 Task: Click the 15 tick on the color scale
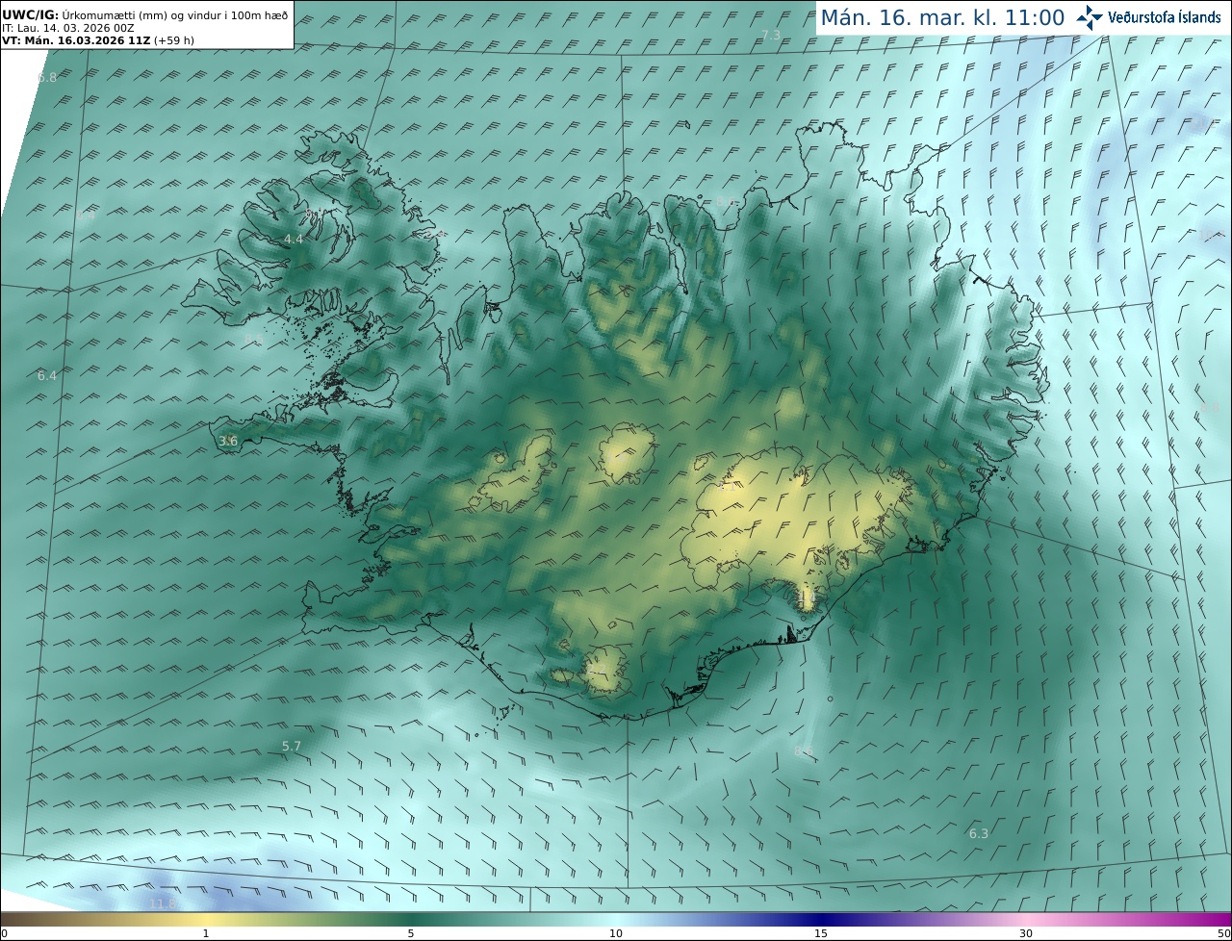pyautogui.click(x=821, y=933)
